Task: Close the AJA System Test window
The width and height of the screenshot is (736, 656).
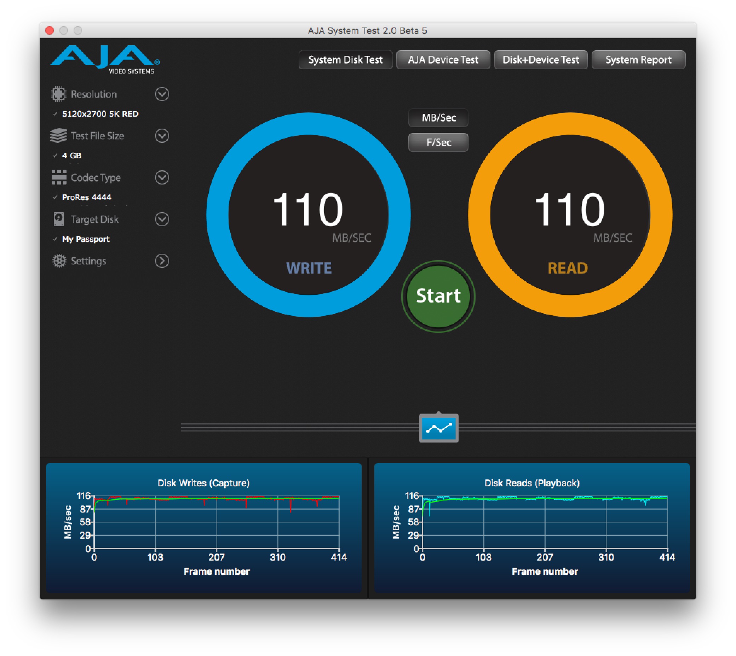Action: coord(50,30)
